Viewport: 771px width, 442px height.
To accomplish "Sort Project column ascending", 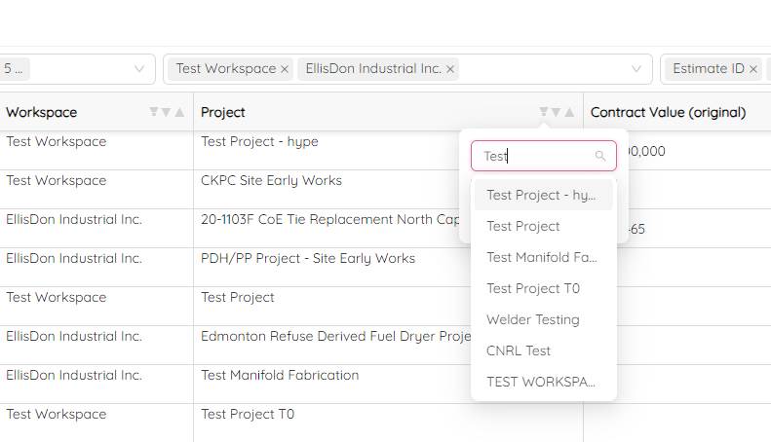I will click(x=569, y=113).
